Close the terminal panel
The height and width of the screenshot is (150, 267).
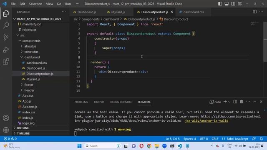(x=261, y=102)
